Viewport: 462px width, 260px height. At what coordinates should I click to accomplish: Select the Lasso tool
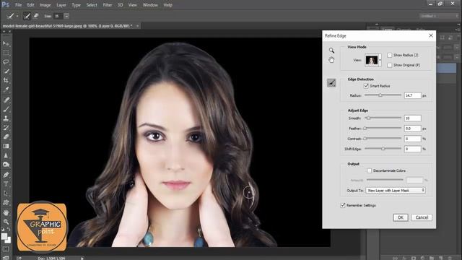point(6,62)
